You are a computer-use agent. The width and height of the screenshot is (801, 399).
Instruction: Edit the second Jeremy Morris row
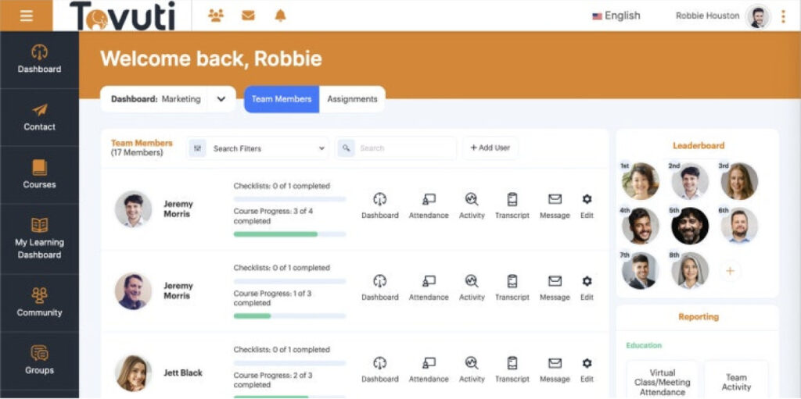(587, 288)
